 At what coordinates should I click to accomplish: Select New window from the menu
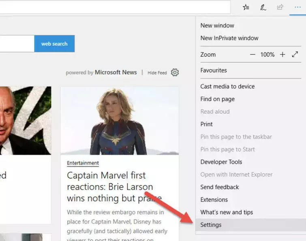(x=250, y=26)
